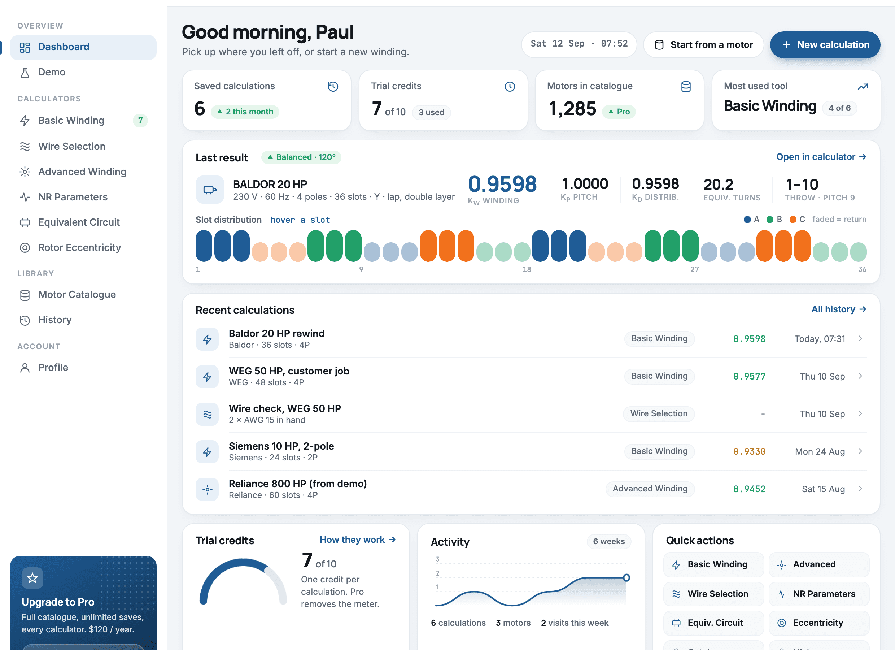
Task: Click slot 36 in slot distribution
Action: coord(858,252)
